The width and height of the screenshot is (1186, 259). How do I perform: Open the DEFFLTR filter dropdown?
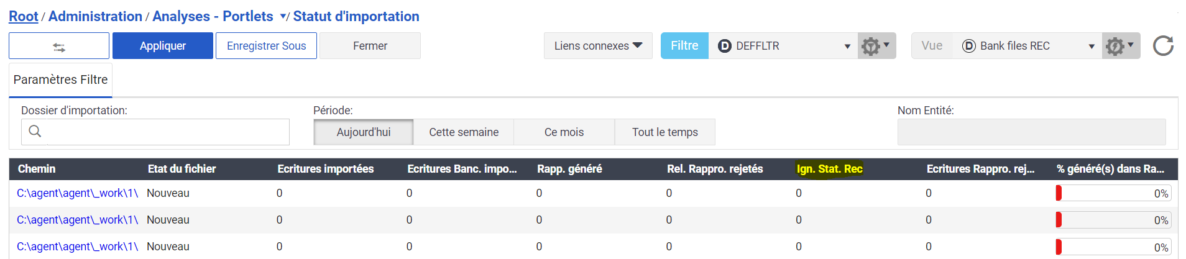click(847, 47)
